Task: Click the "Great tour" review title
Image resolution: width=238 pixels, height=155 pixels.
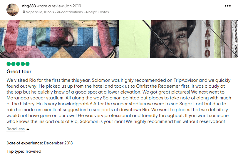Action: tap(19, 71)
